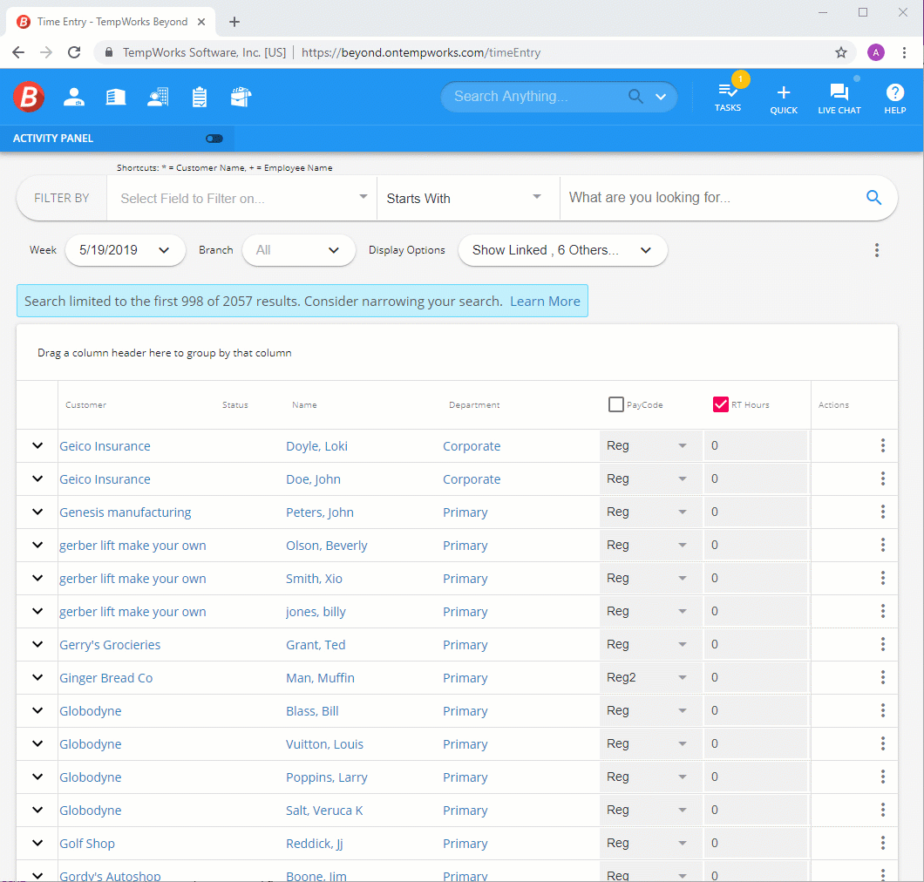Focus the What are you looking for field
This screenshot has width=924, height=882.
(713, 197)
